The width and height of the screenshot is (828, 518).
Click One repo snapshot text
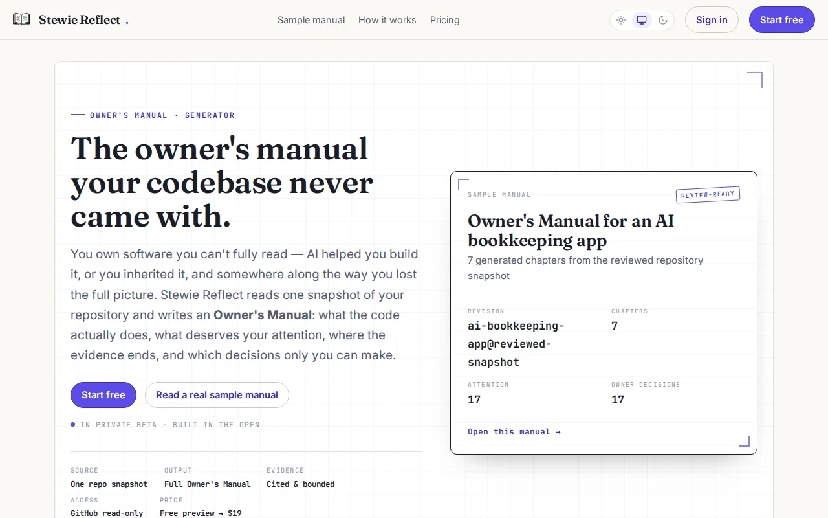pos(109,484)
